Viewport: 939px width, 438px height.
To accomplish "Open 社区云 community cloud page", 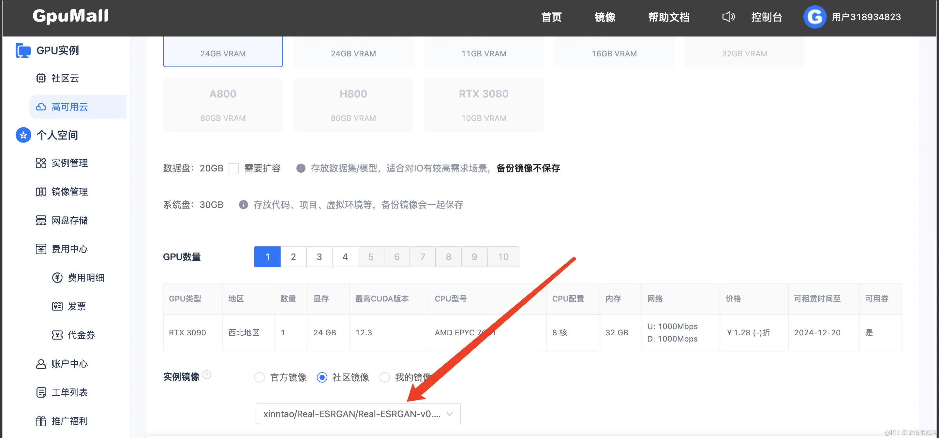I will 65,78.
